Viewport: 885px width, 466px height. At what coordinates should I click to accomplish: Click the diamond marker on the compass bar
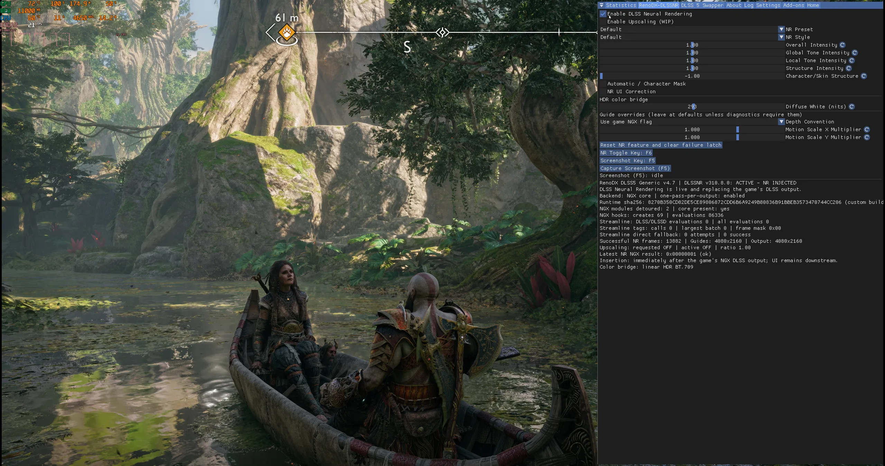(442, 32)
